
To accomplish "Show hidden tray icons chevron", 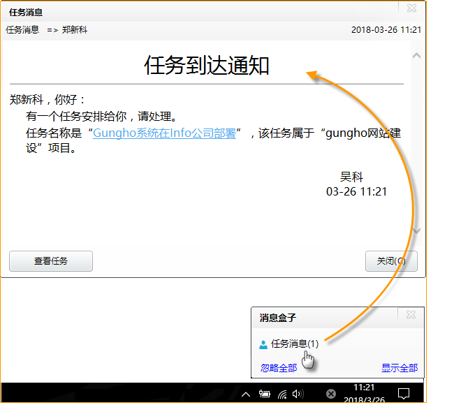I will pos(246,395).
